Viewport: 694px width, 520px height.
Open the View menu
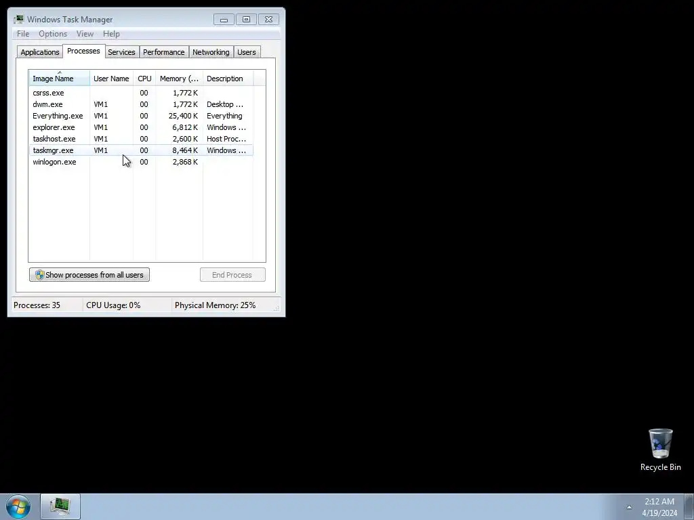(x=85, y=34)
